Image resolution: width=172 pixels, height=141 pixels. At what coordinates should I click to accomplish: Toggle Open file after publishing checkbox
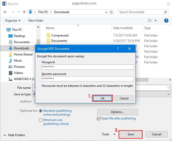pos(99,118)
